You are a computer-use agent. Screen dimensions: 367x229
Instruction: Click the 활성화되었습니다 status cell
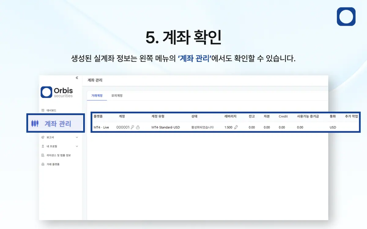tap(202, 127)
